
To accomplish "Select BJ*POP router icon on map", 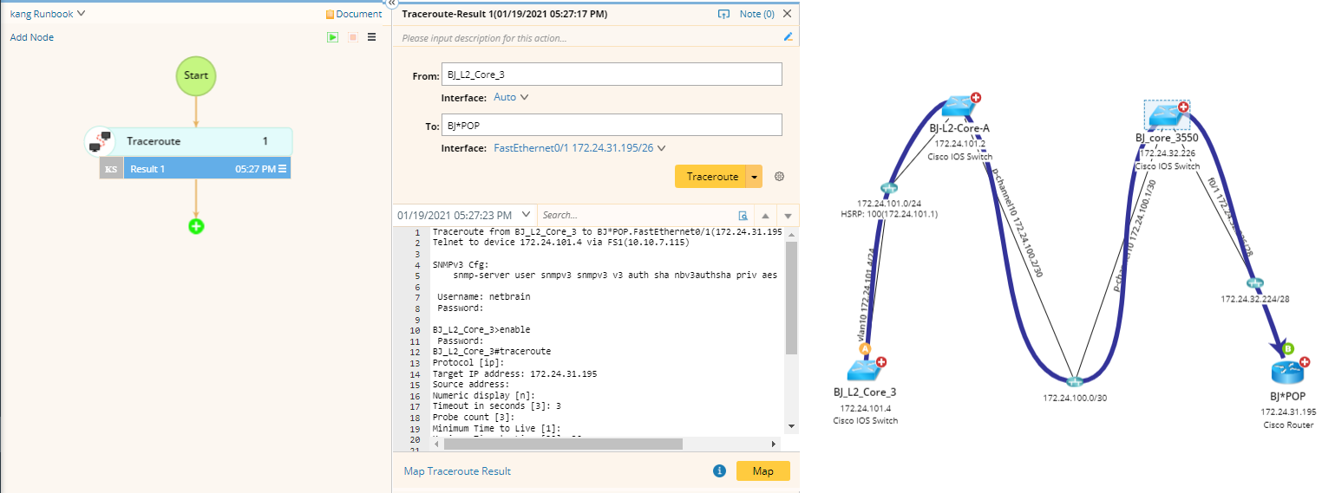I will coord(1288,373).
